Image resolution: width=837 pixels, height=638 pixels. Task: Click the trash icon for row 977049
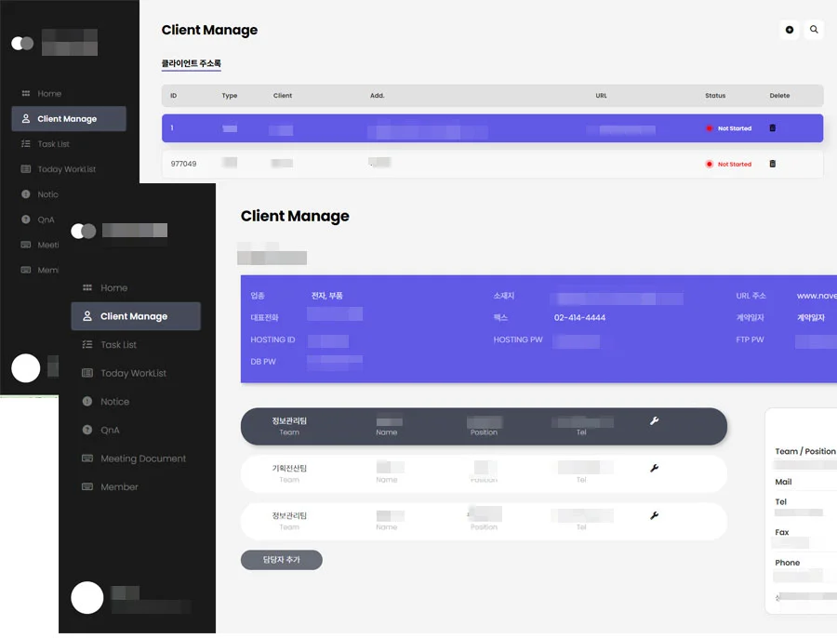tap(772, 164)
